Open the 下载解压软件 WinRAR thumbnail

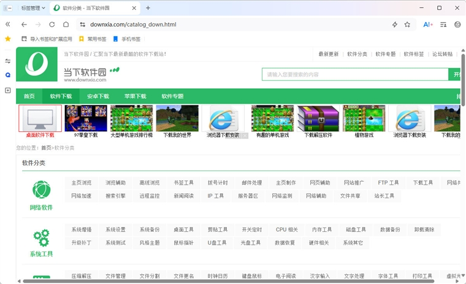(x=318, y=121)
